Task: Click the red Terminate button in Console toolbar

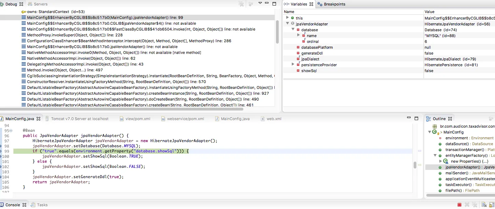Action: (459, 205)
